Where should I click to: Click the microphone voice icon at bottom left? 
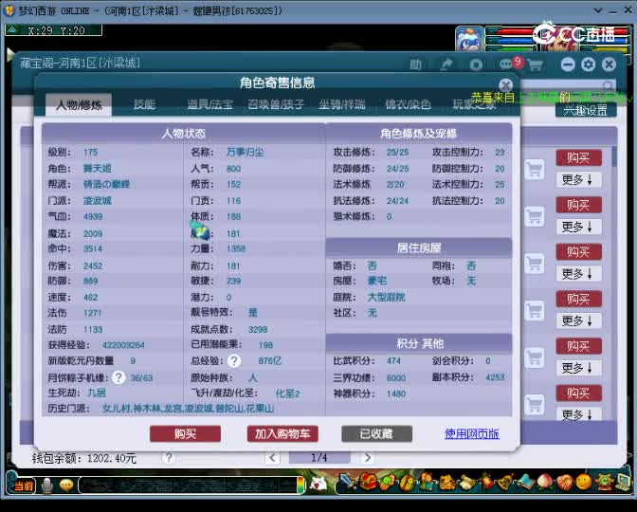point(47,485)
